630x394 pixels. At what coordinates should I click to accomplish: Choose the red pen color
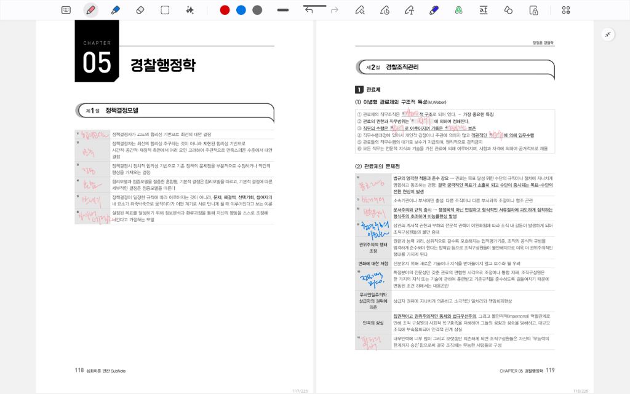(x=225, y=10)
